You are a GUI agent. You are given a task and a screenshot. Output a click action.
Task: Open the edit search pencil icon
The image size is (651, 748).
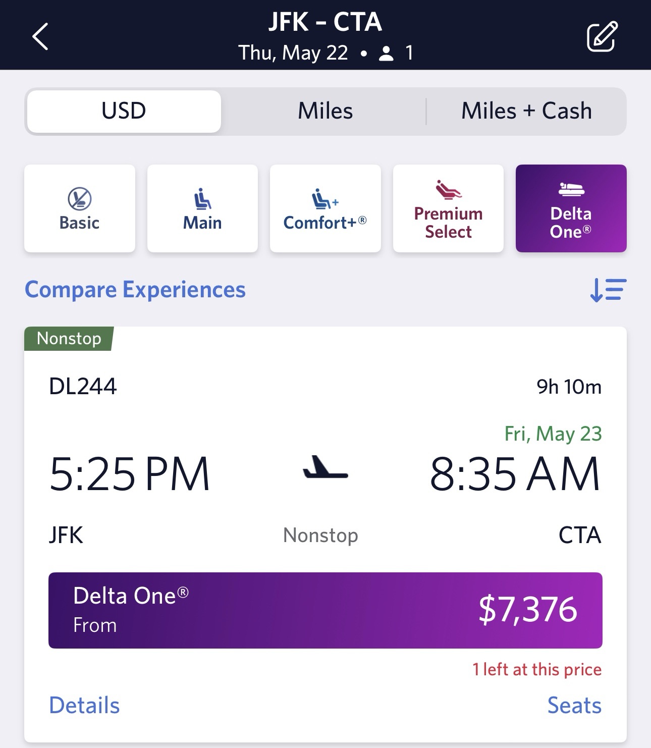point(602,36)
